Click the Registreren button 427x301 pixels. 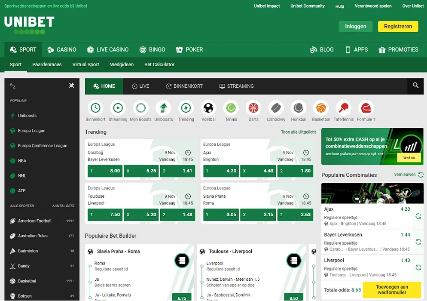tap(398, 27)
